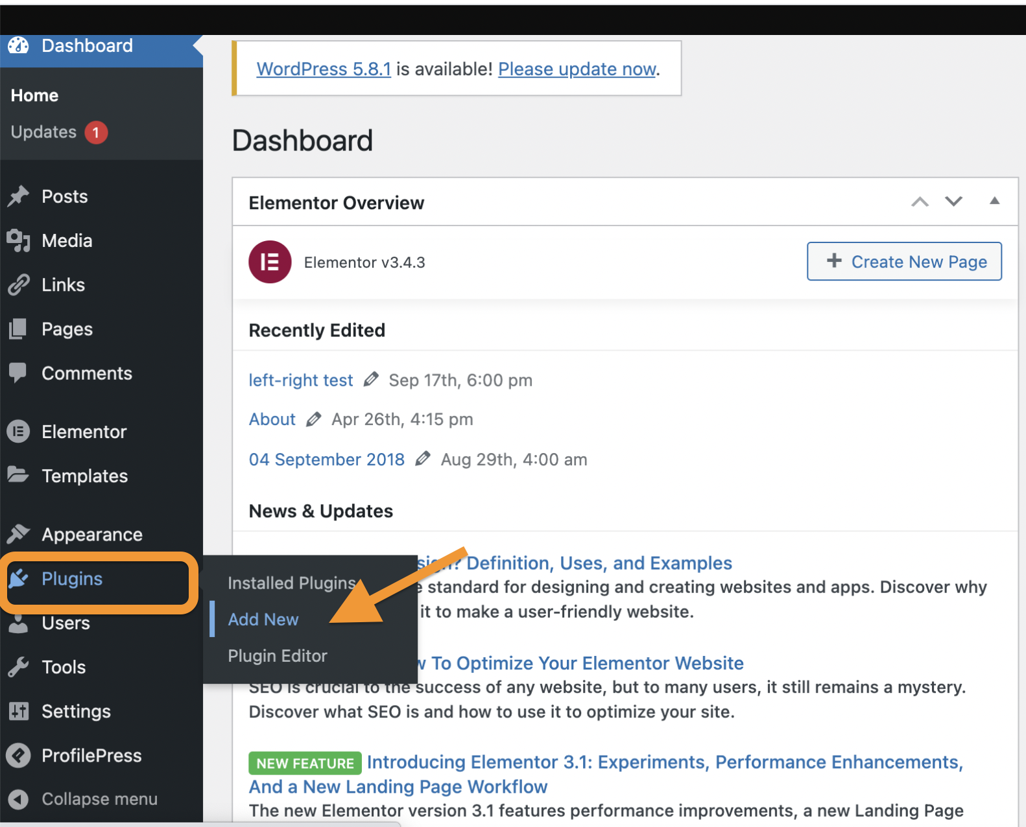Click the Appearance paintbrush icon
1026x827 pixels.
18,534
